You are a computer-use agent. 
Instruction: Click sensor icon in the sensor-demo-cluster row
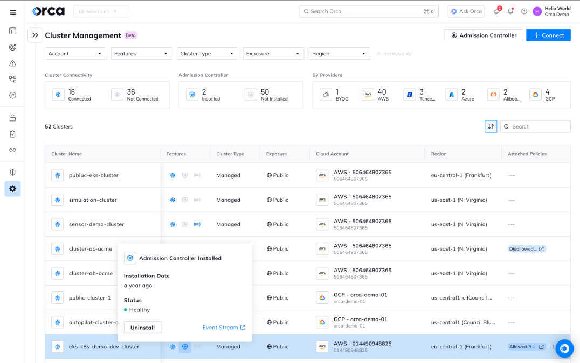coord(197,224)
